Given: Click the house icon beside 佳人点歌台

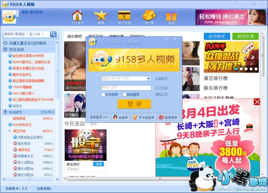Looking at the screenshot, I should tap(15, 162).
